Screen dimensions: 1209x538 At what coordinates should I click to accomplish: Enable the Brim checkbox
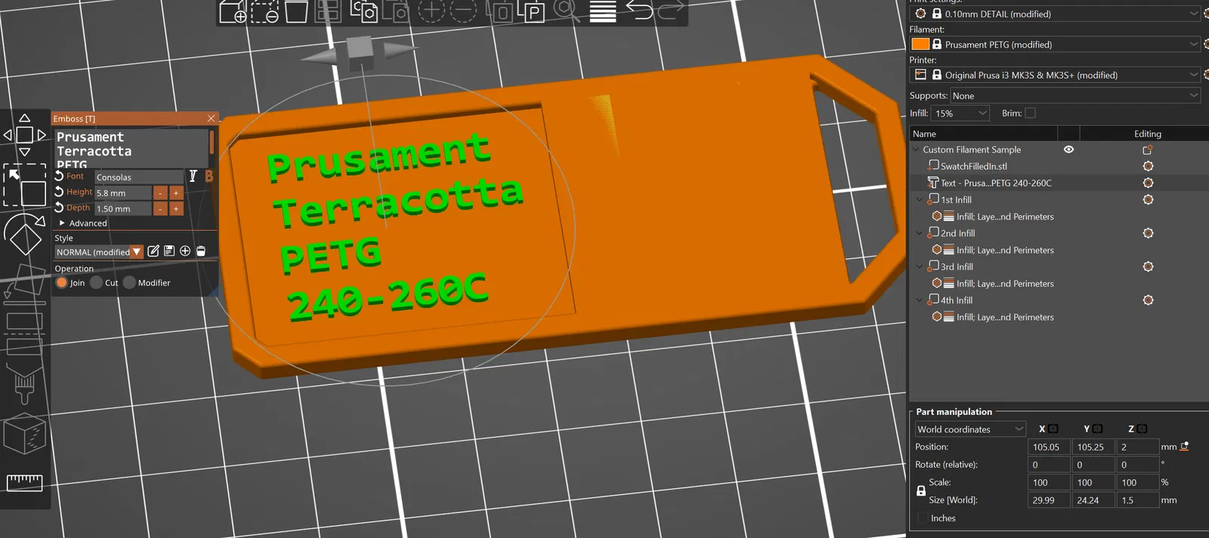[x=1030, y=113]
